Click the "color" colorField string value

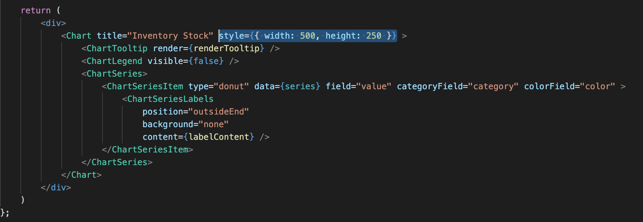tap(598, 86)
